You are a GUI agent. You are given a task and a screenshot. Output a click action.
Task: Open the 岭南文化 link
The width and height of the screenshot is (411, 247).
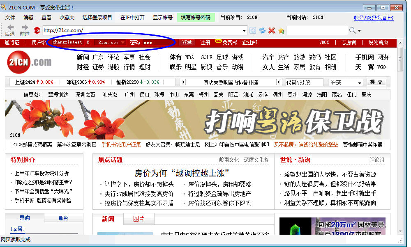[x=229, y=160]
